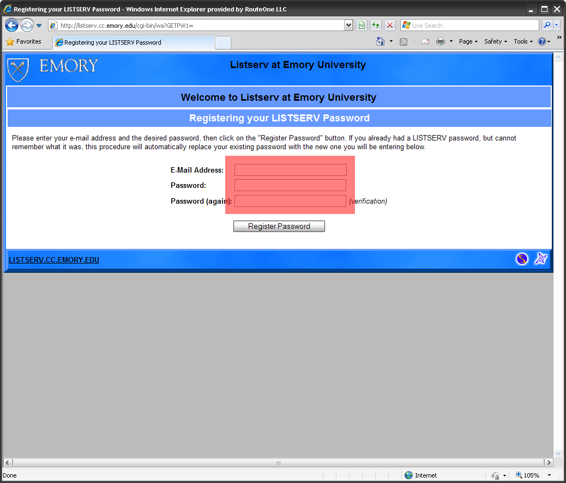Click the Print icon

441,41
